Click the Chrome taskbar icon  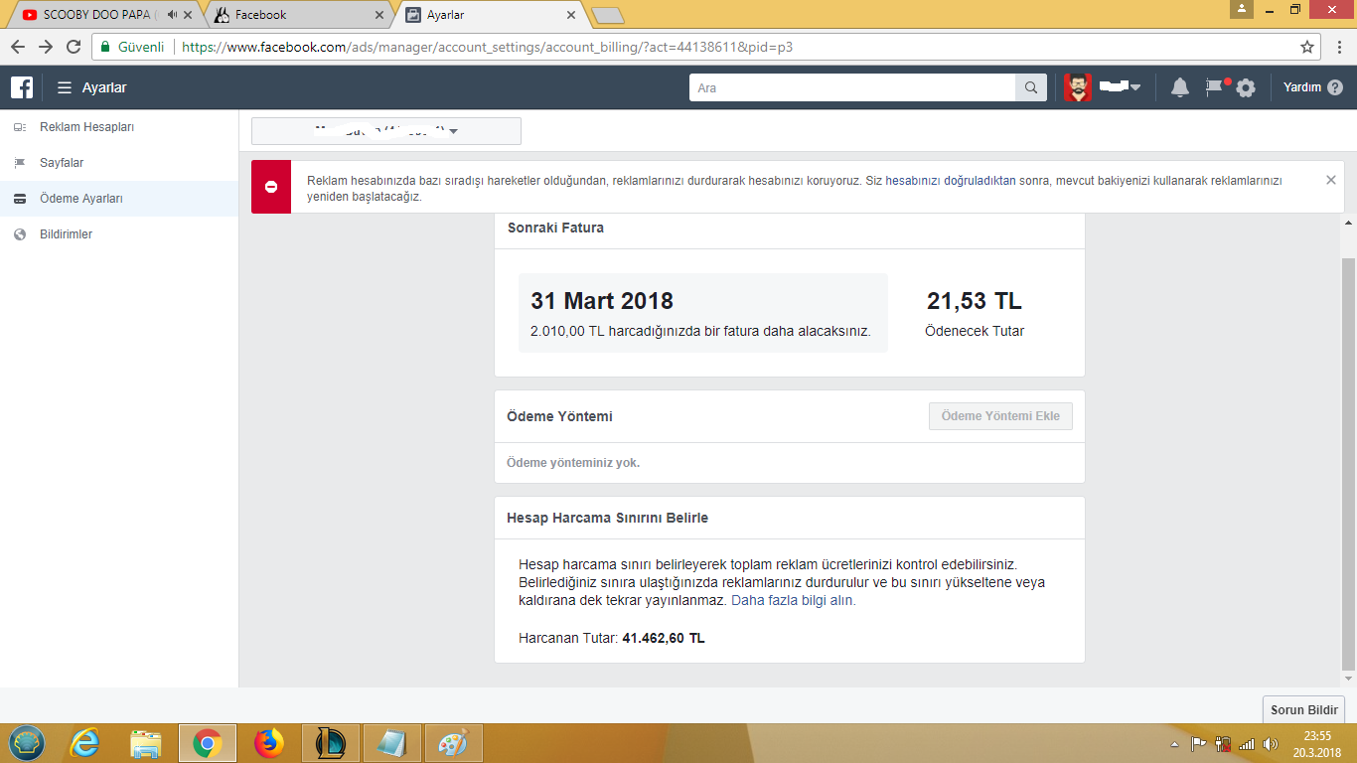208,743
